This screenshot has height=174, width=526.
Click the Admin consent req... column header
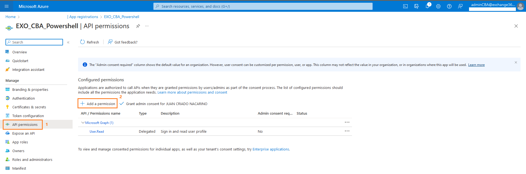275,114
